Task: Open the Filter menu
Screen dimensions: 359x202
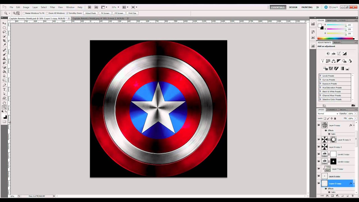Action: (x=52, y=7)
